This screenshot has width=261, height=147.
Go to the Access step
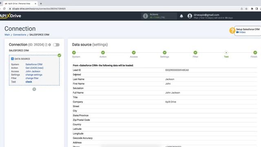coord(134,53)
